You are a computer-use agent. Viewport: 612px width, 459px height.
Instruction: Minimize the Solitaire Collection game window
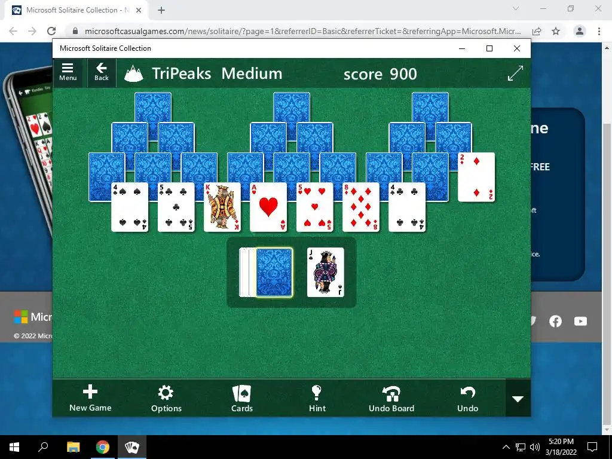click(462, 48)
